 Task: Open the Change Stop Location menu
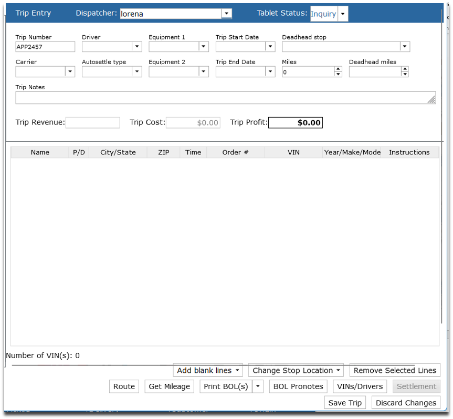click(x=296, y=371)
